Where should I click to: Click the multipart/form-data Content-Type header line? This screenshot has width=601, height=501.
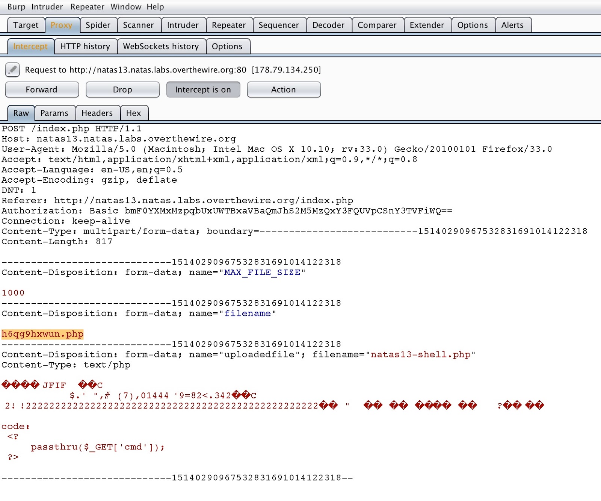294,231
